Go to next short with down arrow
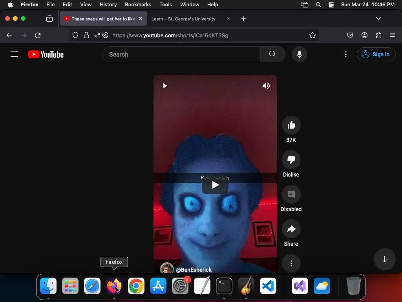The image size is (402, 302). [x=384, y=259]
